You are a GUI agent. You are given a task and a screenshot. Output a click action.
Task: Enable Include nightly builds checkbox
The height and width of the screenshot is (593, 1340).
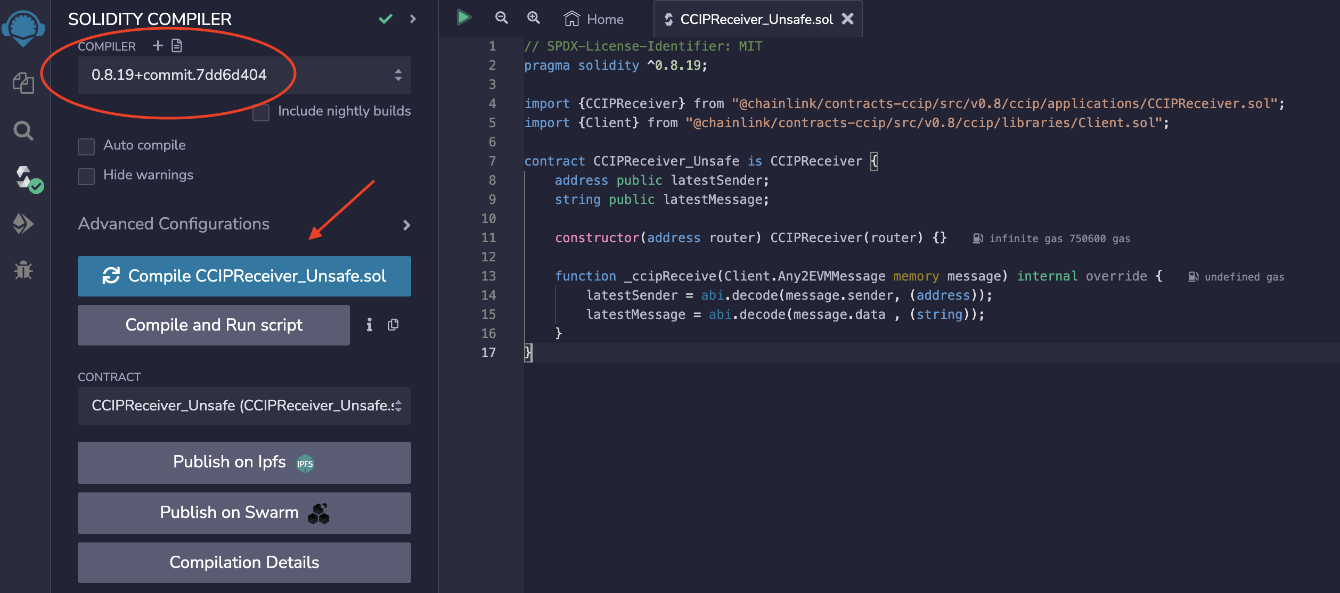click(x=261, y=113)
